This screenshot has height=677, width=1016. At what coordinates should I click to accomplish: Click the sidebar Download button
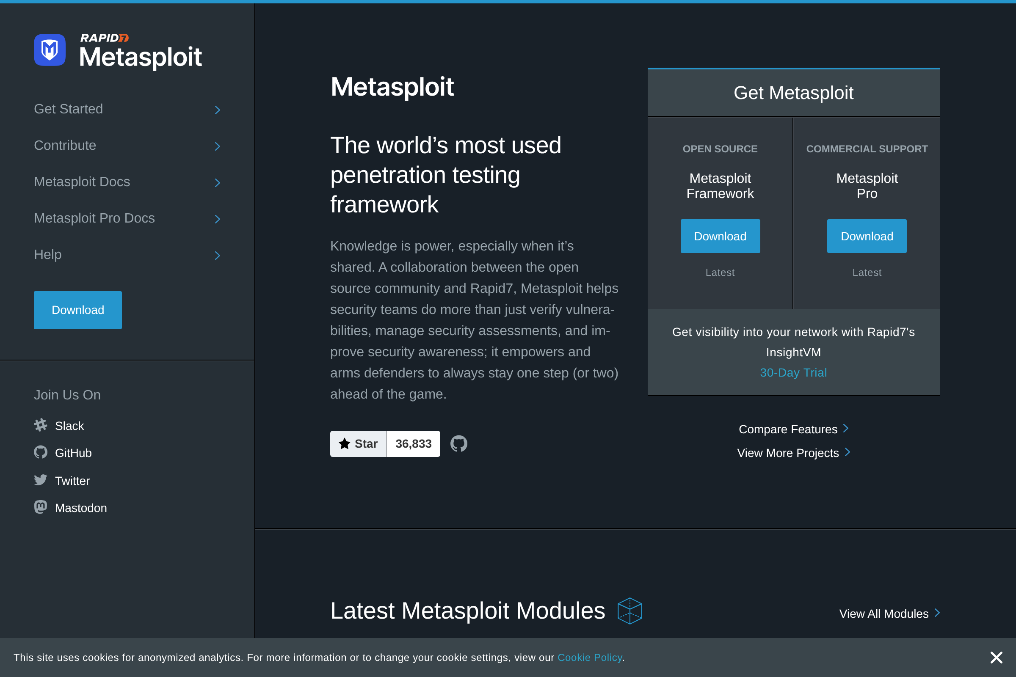(78, 310)
